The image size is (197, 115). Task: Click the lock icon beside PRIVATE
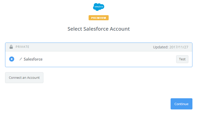click(11, 47)
